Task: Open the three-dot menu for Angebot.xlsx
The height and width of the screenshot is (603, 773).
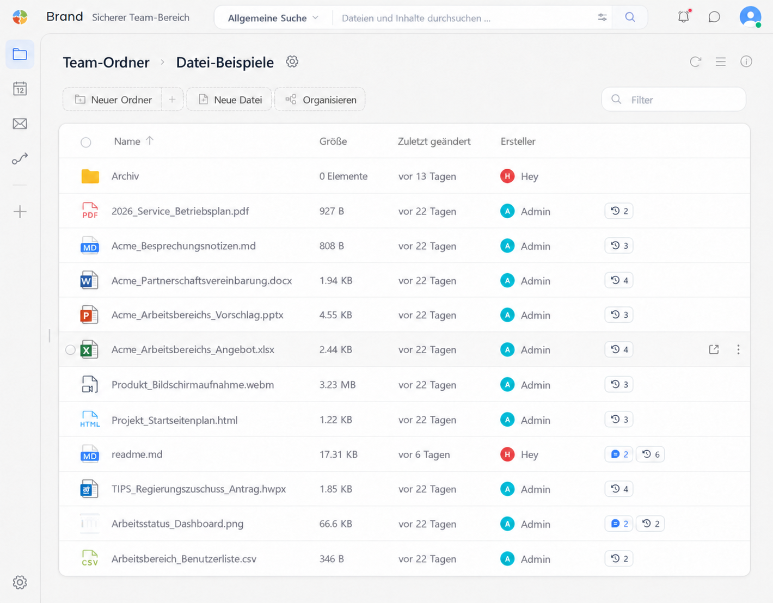Action: click(738, 349)
